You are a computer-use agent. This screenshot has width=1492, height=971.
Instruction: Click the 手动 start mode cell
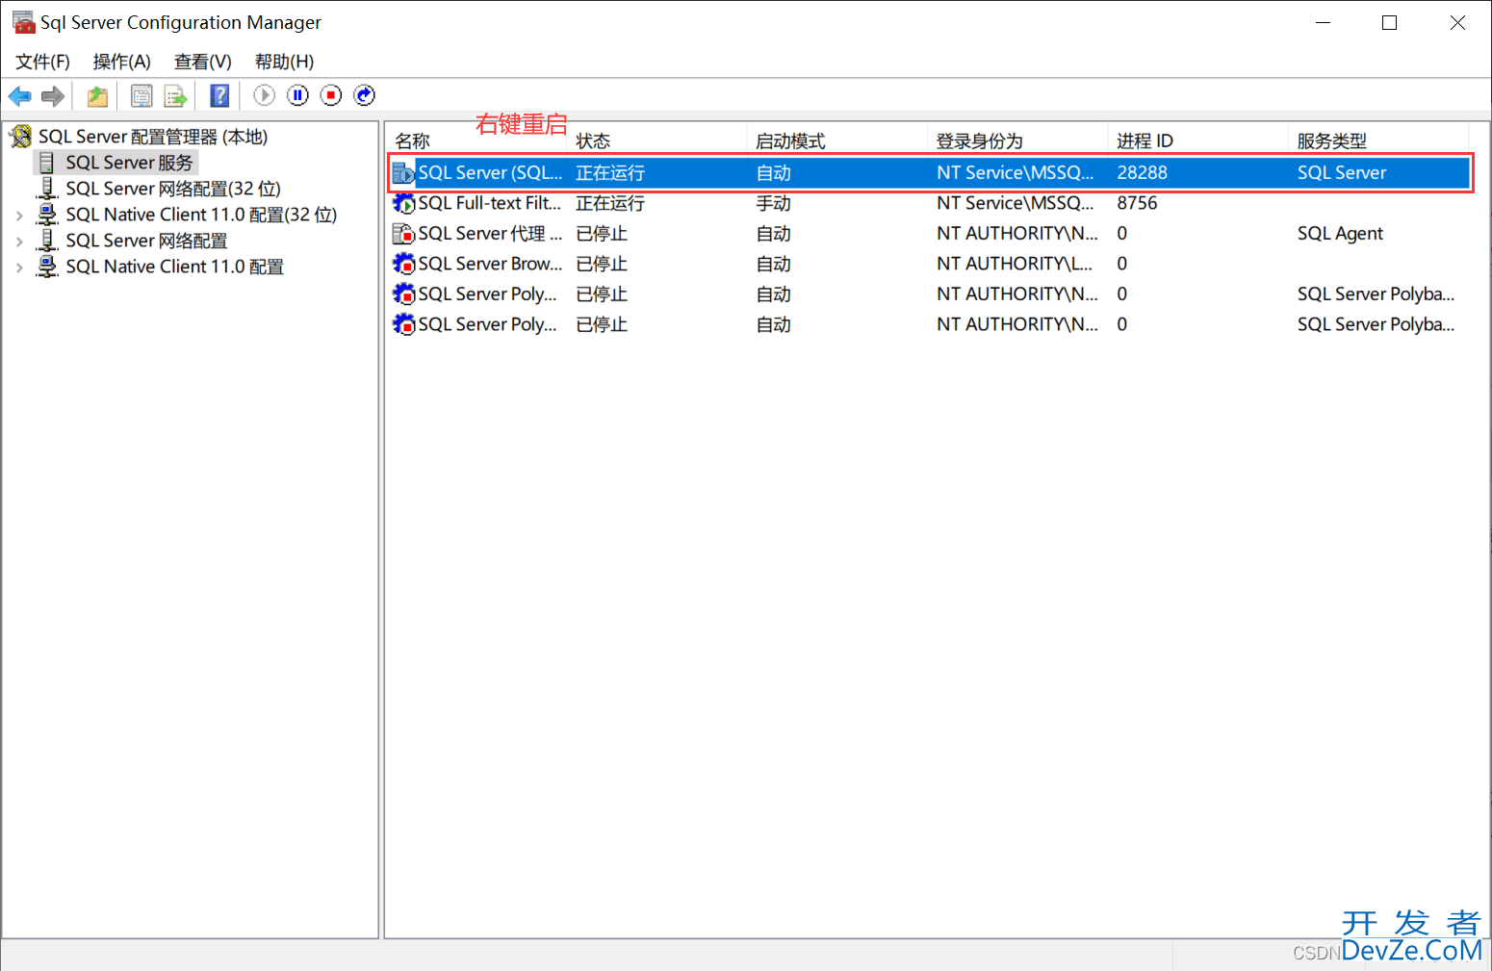point(773,203)
